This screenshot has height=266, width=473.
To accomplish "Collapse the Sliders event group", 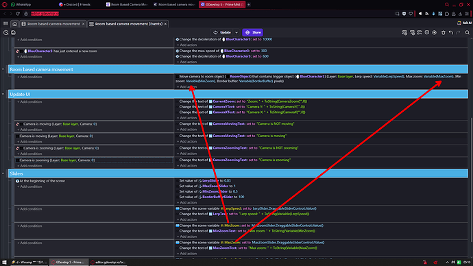I will (x=3, y=173).
